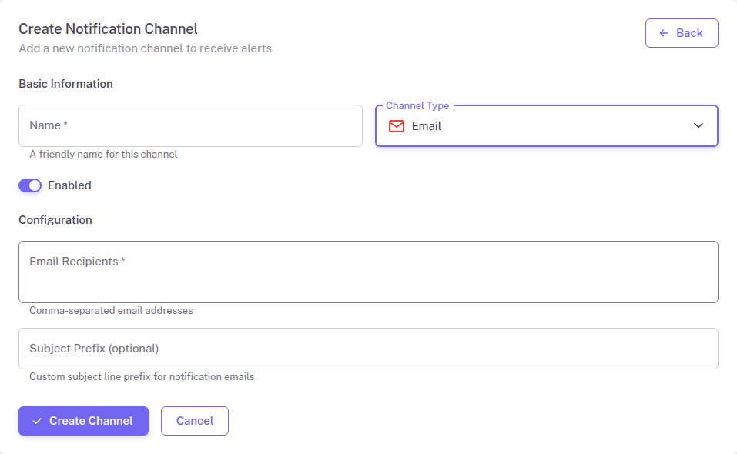Screen dimensions: 737x454
Task: Click the comma-separated email addresses hint
Action: 111,310
